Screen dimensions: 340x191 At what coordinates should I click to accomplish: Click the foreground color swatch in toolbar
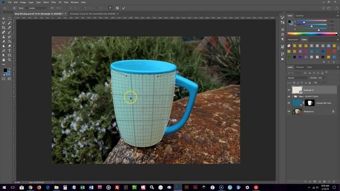(x=5, y=70)
